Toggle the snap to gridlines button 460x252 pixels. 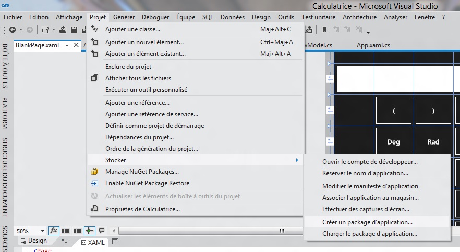point(77,231)
